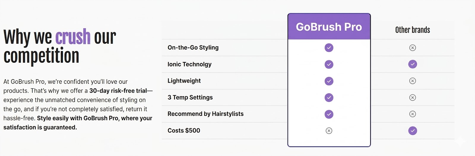Click GoBrush Pro checkmark for On-the-Go Styling
Screen dimensions: 475x156
[329, 48]
